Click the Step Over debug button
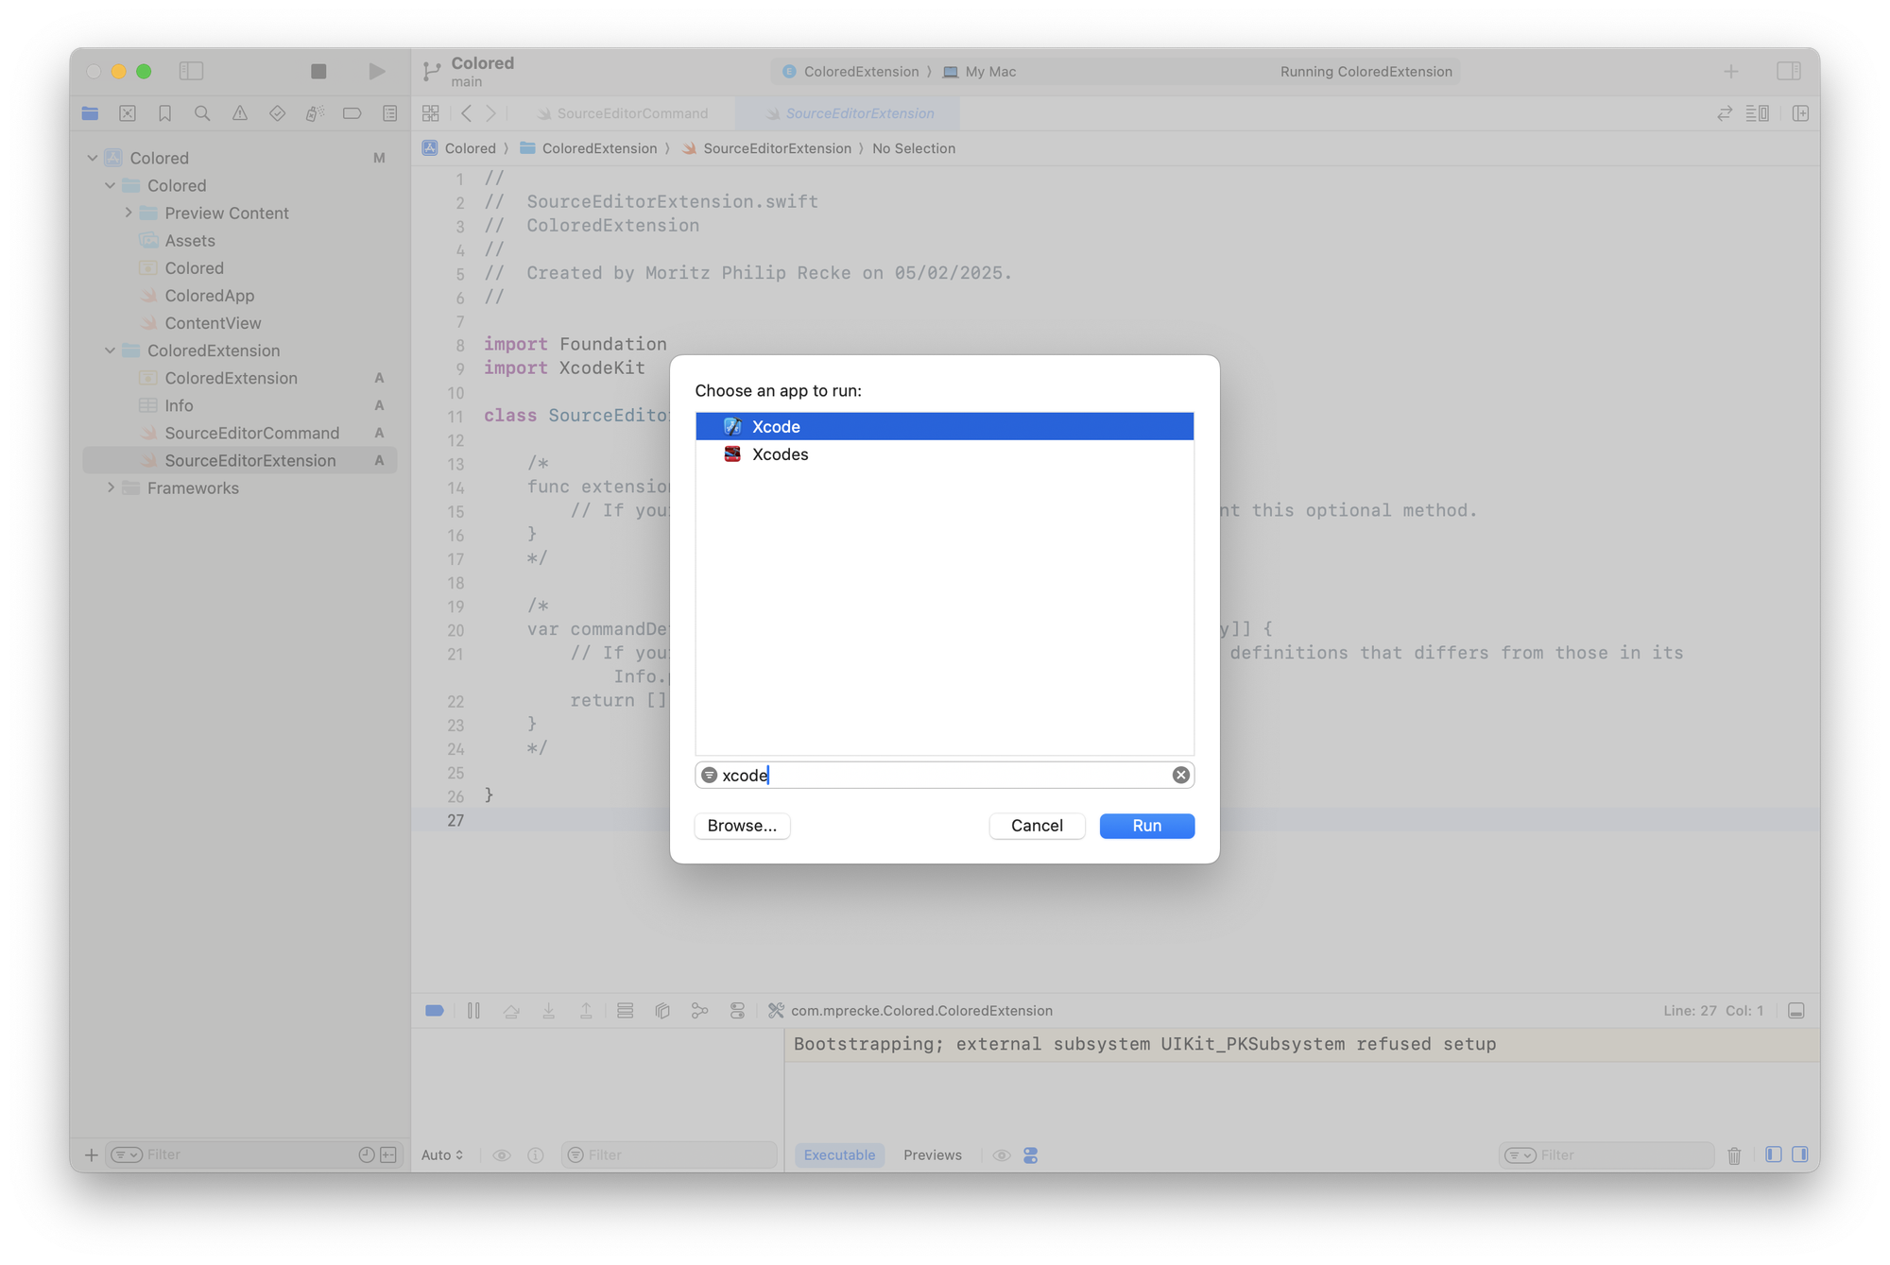Screen dimensions: 1890x1265 point(511,1011)
